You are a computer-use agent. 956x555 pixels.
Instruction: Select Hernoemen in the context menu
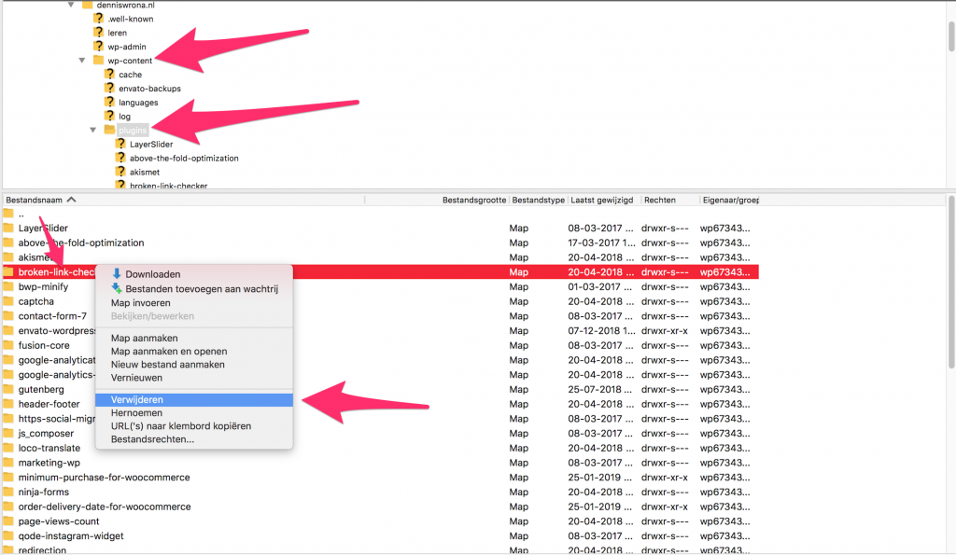[136, 412]
